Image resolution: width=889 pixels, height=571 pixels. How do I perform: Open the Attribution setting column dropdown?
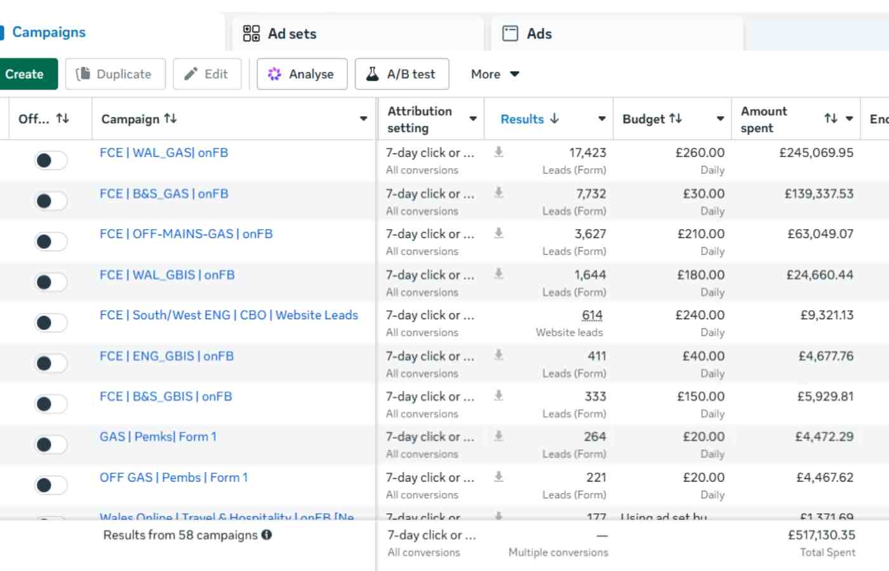[x=473, y=118]
